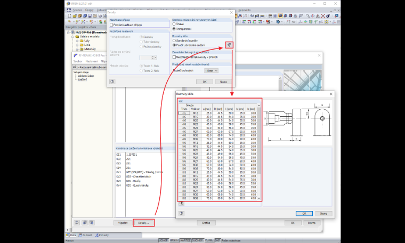Click the help icon in RF-FRAME-JOINT window
Viewport: 405px width, 243px height.
[x=77, y=223]
